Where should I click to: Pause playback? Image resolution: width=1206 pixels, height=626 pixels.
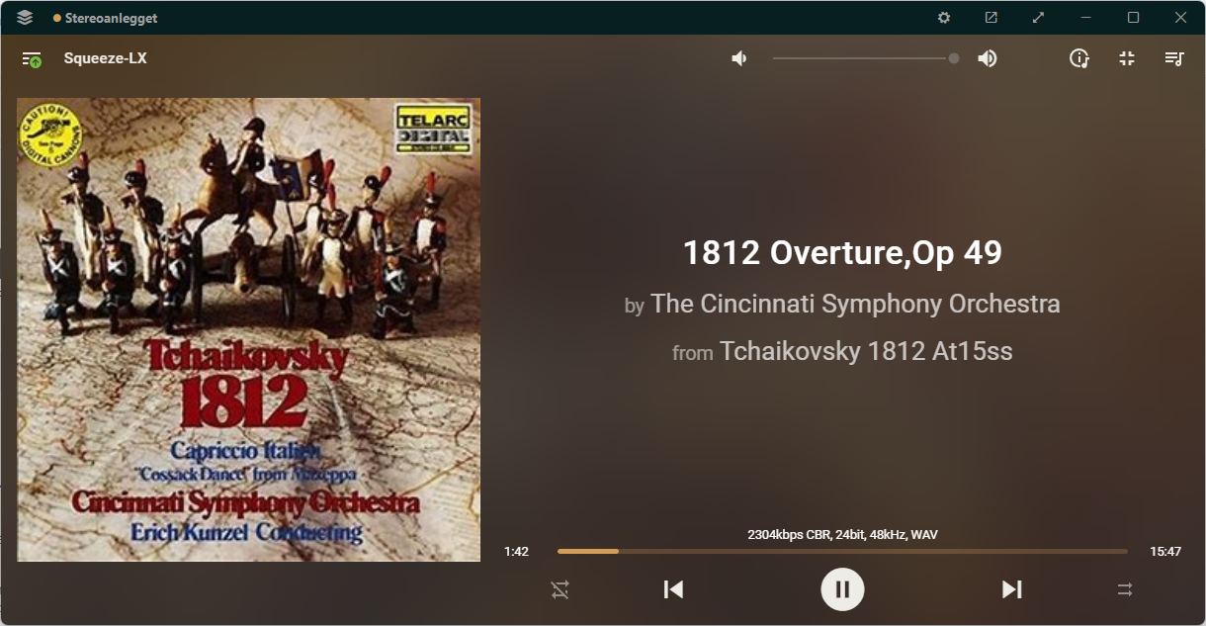tap(842, 589)
